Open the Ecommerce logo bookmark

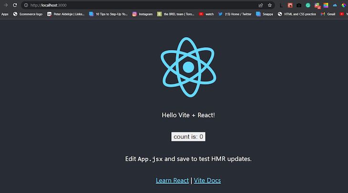pyautogui.click(x=28, y=14)
